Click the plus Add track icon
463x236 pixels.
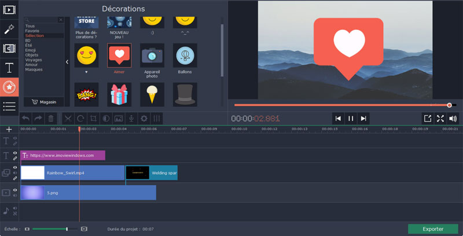coord(9,129)
